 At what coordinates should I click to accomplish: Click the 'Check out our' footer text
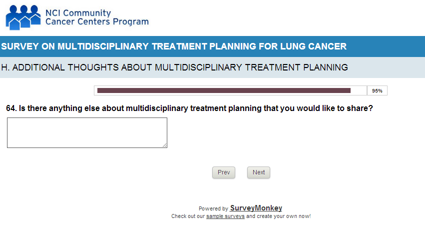click(188, 216)
